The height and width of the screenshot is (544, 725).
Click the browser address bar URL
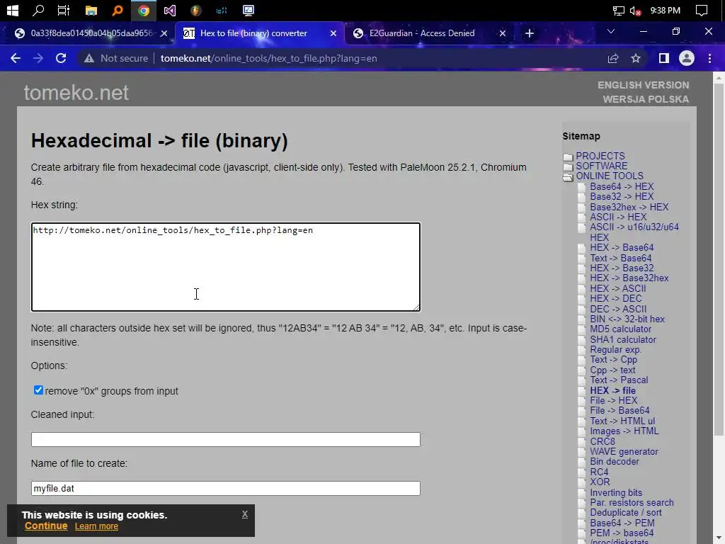tap(268, 58)
